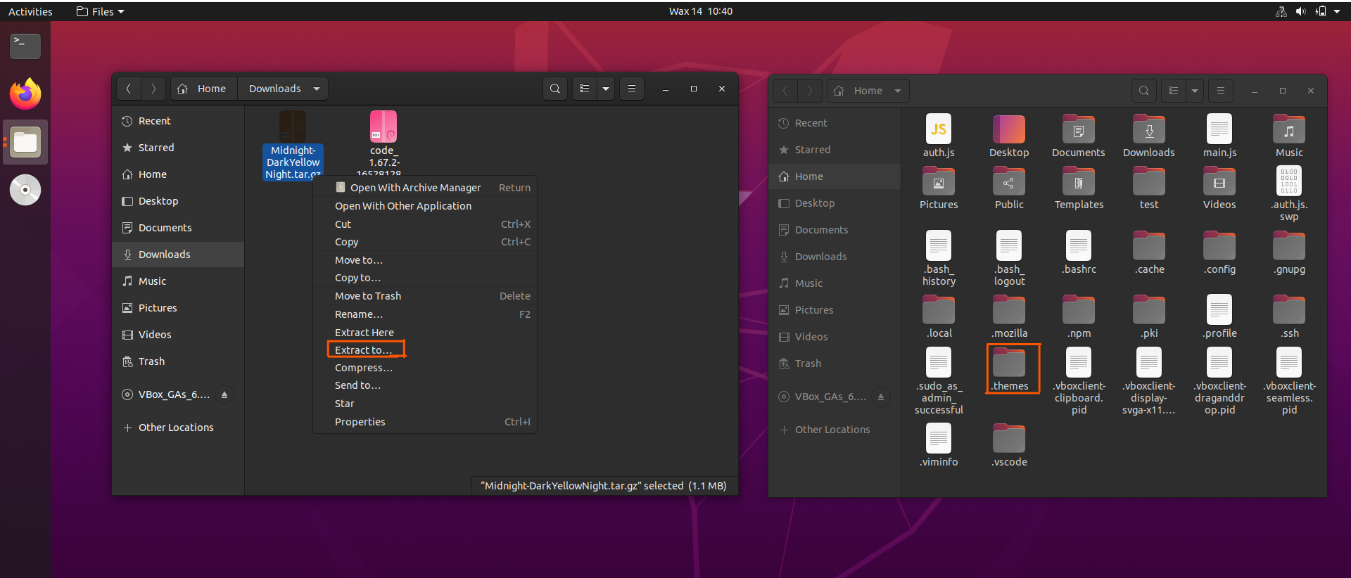Select the code_1.67.2 deb package file

[x=383, y=128]
